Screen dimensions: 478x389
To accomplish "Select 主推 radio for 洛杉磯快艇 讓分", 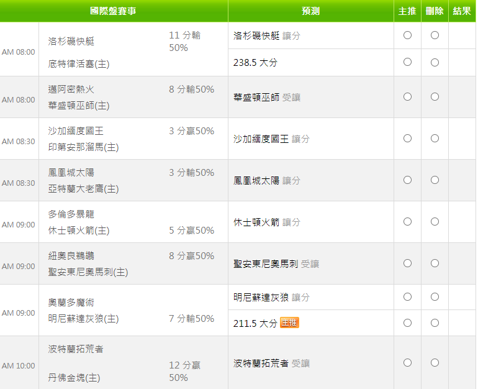I will (407, 35).
